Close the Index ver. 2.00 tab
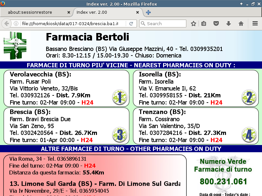The image size is (262, 196). click(138, 12)
